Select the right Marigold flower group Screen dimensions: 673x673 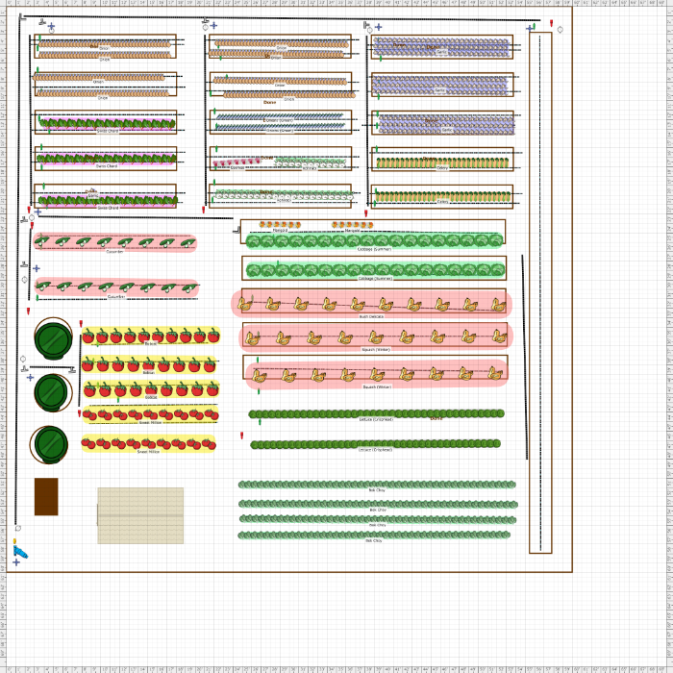pos(353,225)
